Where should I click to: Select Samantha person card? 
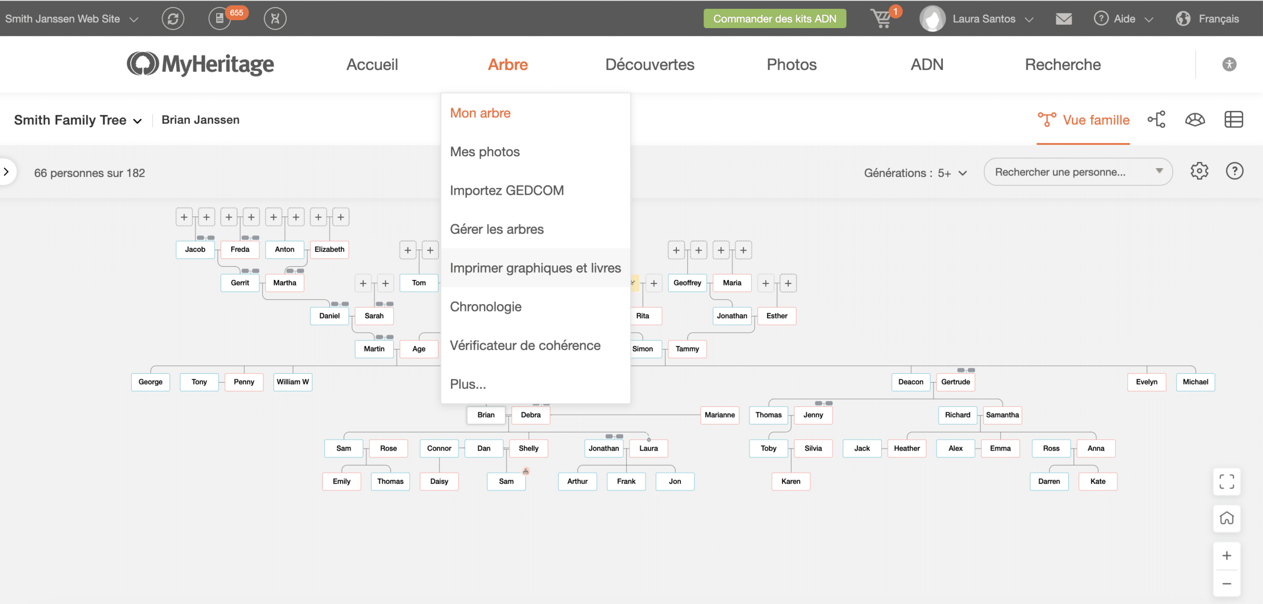[x=1003, y=415]
